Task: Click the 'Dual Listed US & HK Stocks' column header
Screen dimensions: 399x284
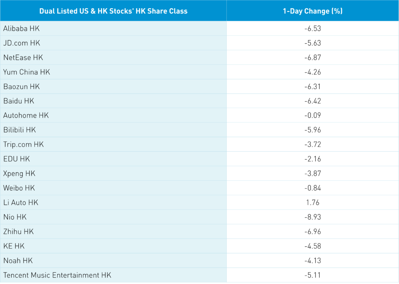Action: click(x=113, y=11)
